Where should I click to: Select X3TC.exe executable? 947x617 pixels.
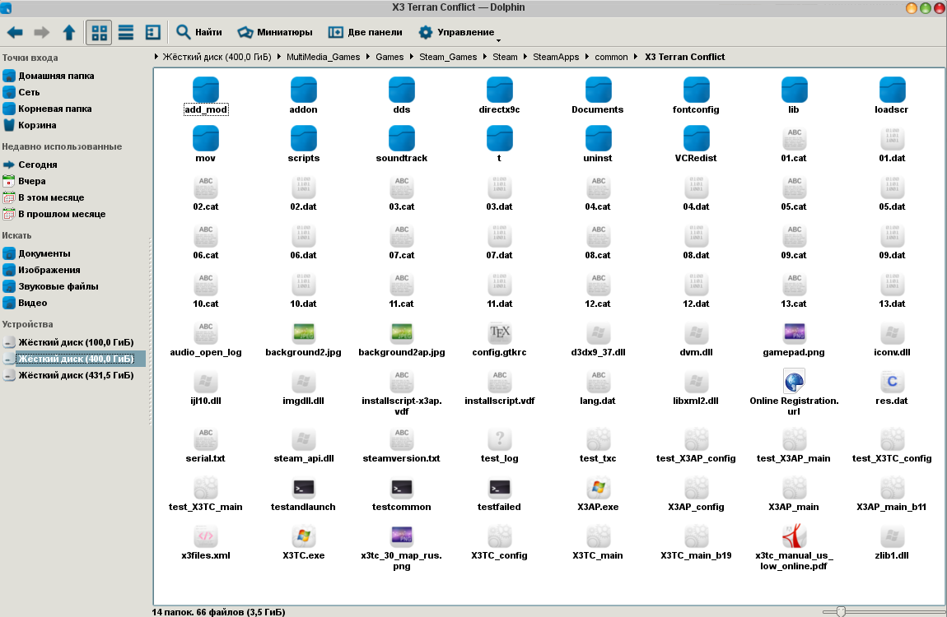pyautogui.click(x=304, y=542)
